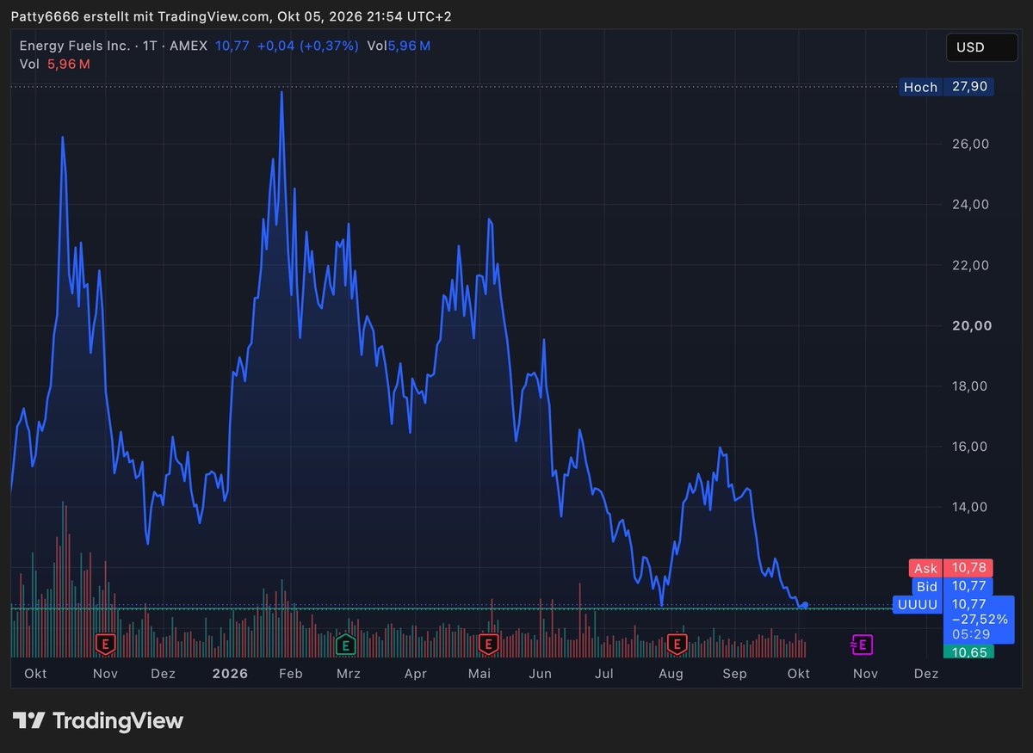Open the red earnings marker near Aug
Image resolution: width=1033 pixels, height=753 pixels.
coord(677,643)
